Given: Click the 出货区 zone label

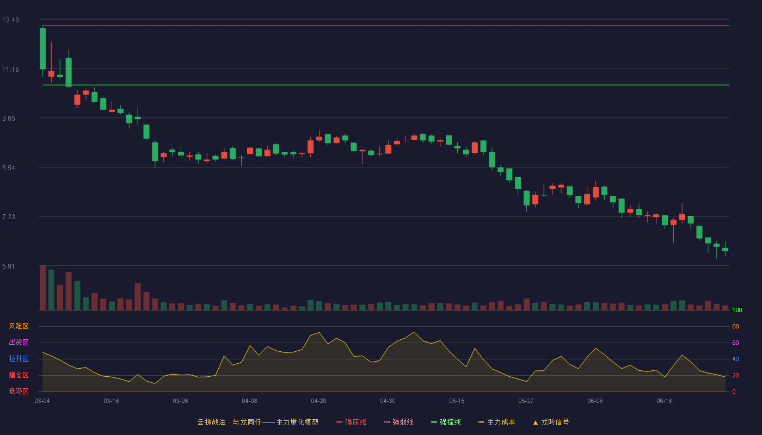Looking at the screenshot, I should pyautogui.click(x=19, y=343).
